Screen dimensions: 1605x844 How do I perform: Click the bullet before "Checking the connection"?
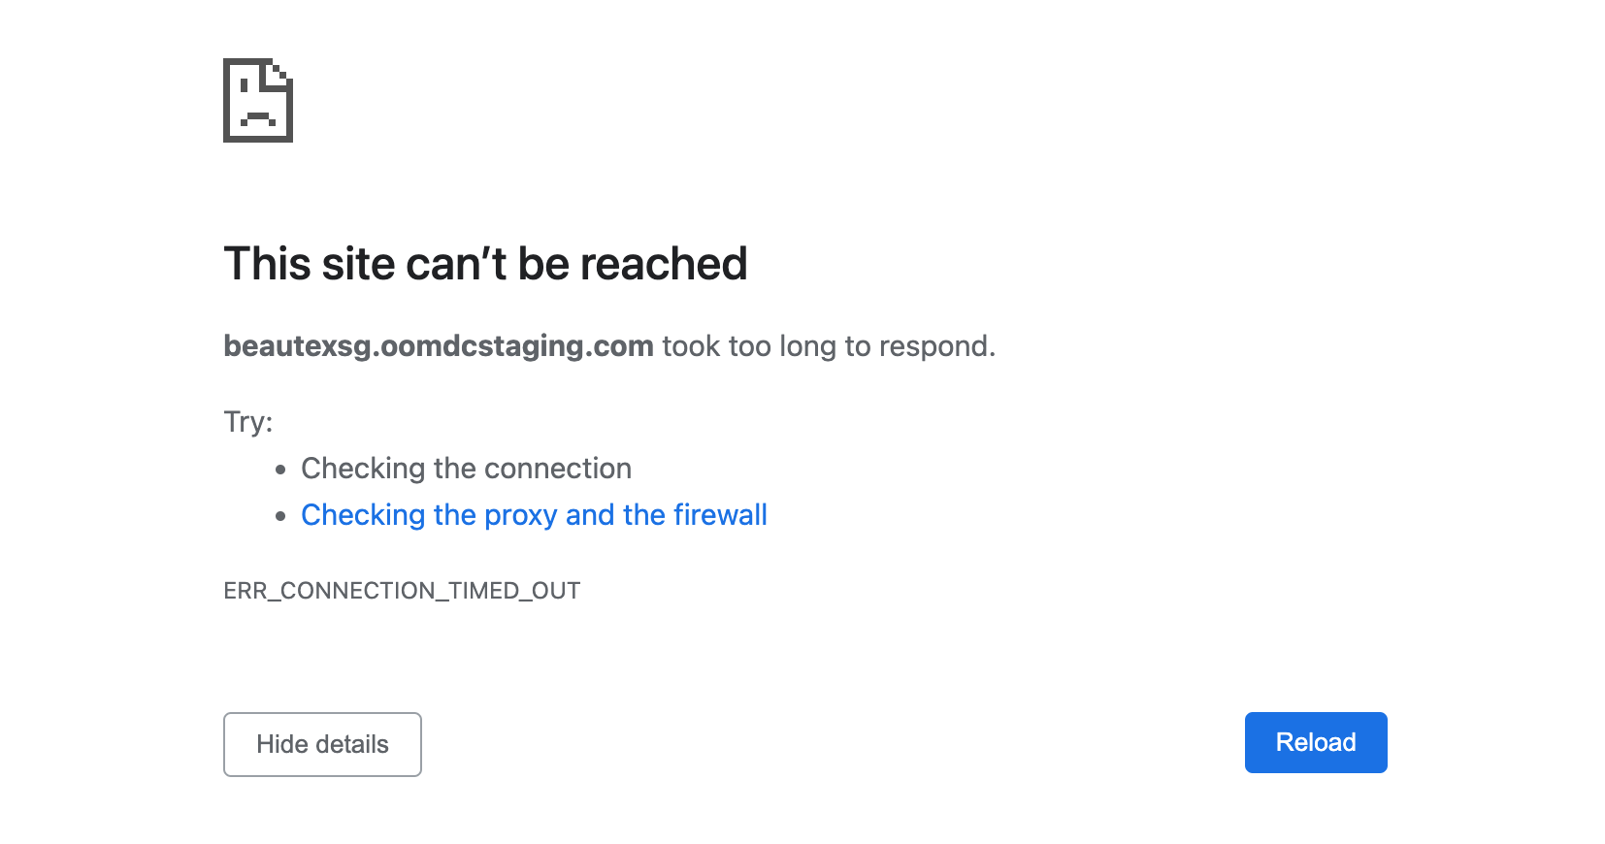point(280,470)
